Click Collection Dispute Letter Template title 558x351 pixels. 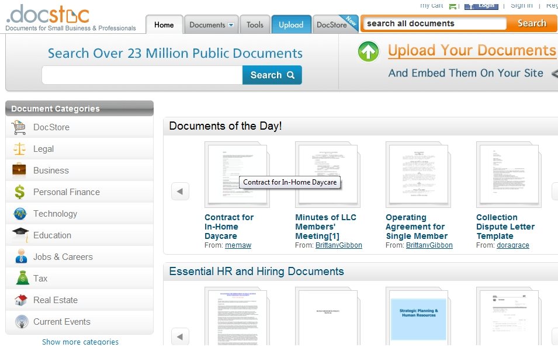coord(505,227)
